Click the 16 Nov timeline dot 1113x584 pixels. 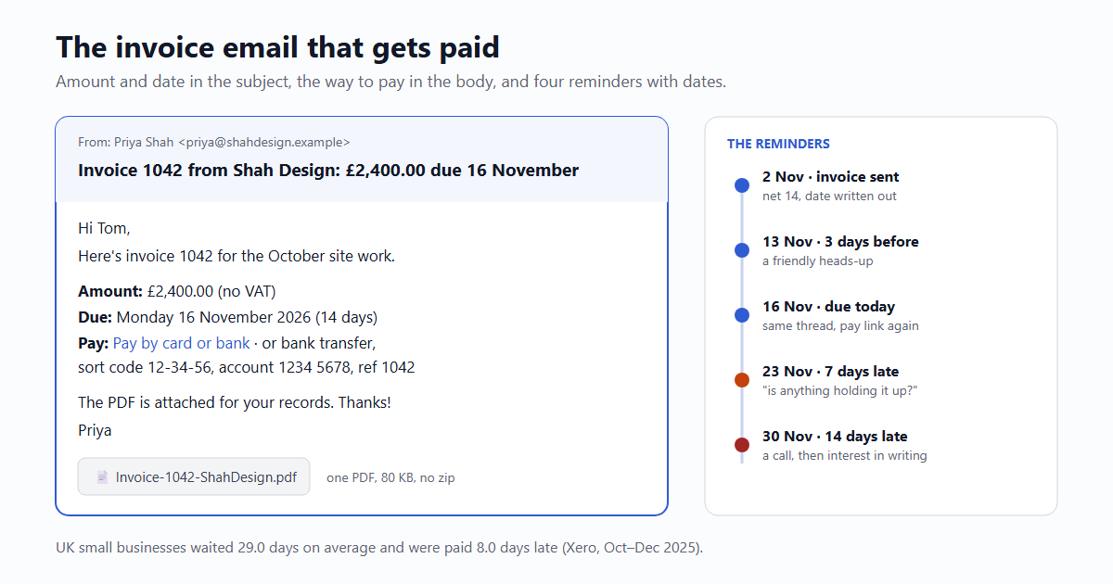point(742,315)
